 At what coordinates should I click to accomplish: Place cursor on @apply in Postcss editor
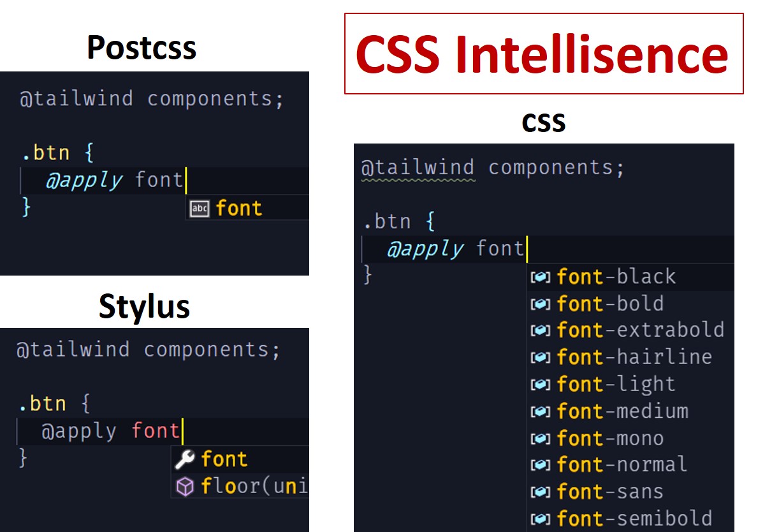pos(84,181)
